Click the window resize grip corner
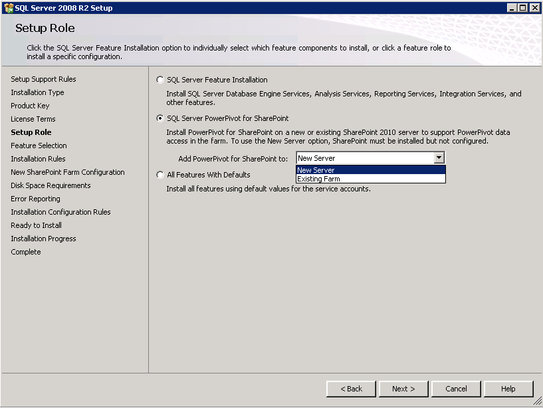 point(537,401)
